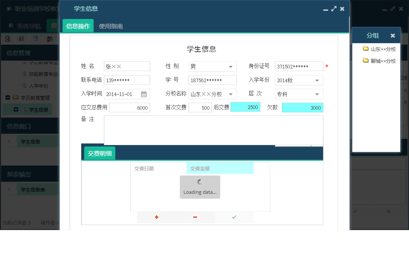Delete a payment row with the minus icon
The image size is (409, 253).
pos(195,217)
